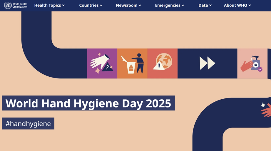Open the About WHO menu
This screenshot has height=151, width=271.
pyautogui.click(x=235, y=5)
